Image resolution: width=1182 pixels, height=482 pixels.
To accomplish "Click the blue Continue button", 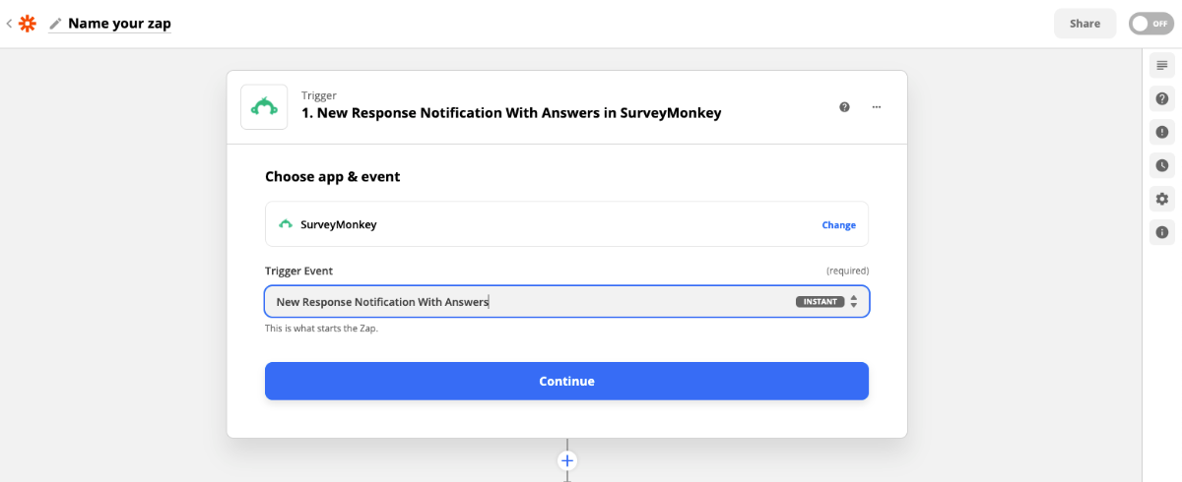I will tap(566, 381).
